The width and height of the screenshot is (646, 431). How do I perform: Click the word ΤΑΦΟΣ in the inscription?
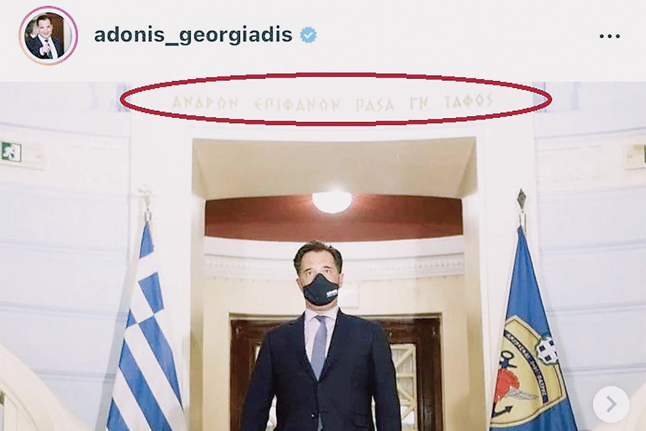(469, 101)
